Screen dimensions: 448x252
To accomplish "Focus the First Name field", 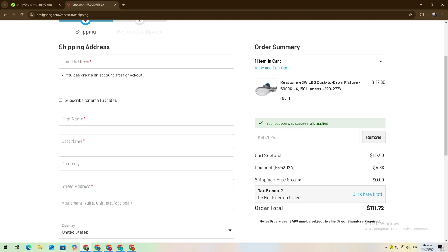I will tap(146, 119).
